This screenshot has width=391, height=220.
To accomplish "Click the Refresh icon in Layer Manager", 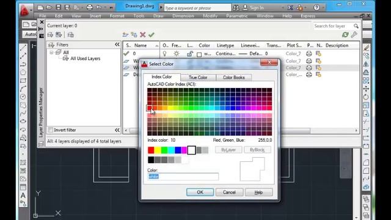I will pos(345,35).
